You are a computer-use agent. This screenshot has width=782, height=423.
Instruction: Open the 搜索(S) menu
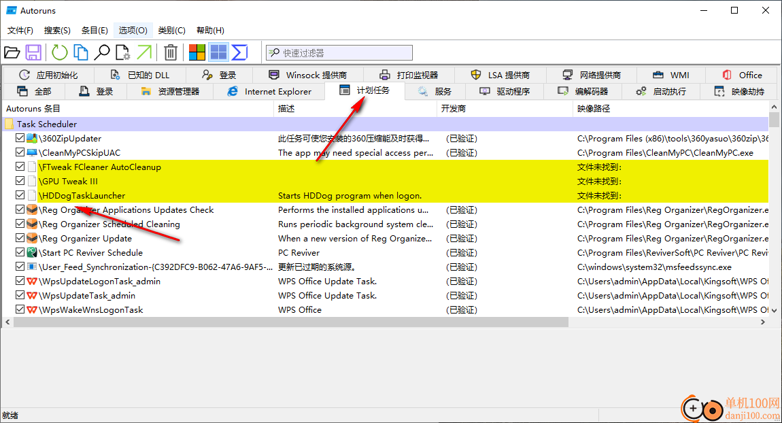point(57,31)
